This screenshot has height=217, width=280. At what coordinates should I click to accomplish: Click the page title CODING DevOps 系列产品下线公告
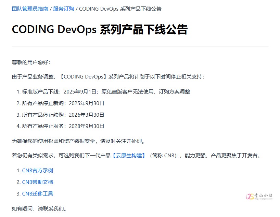tap(100, 29)
